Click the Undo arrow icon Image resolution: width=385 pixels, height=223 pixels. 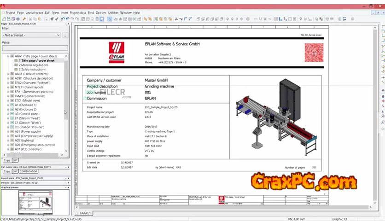[x=67, y=19]
